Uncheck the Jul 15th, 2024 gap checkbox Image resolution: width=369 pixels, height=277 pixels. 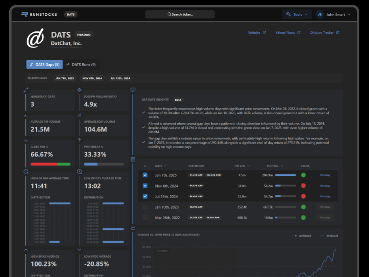point(145,196)
